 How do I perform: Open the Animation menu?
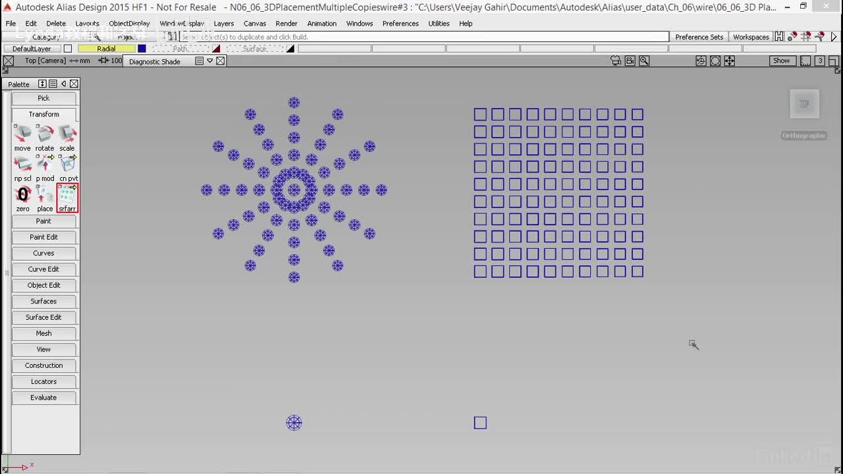tap(322, 24)
